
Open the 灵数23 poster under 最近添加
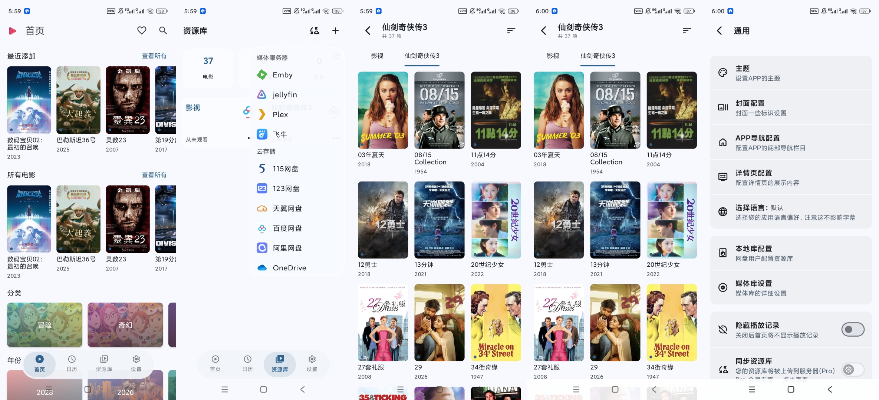(128, 100)
